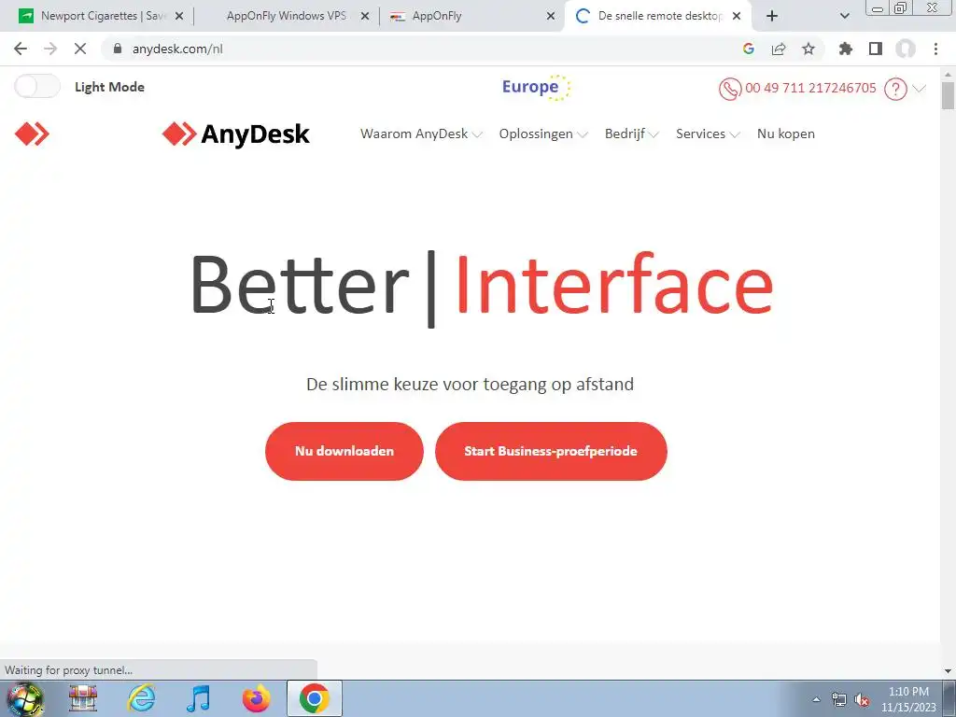Click the Show desktop strip

tap(949, 699)
